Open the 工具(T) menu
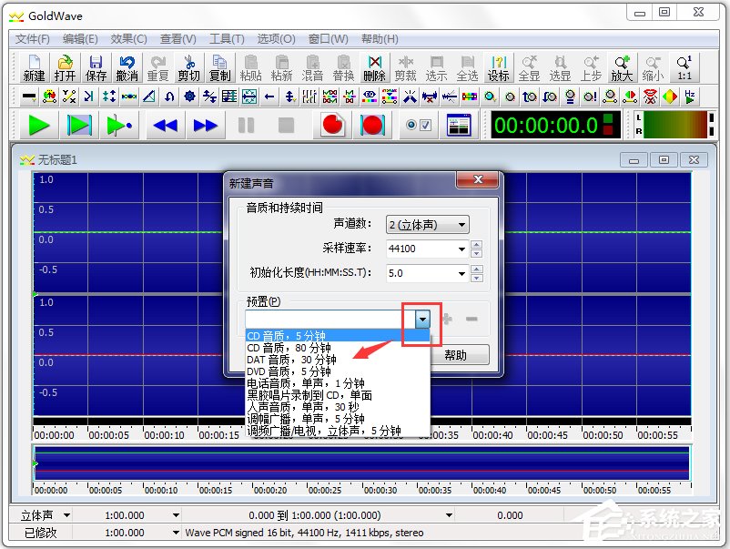The image size is (730, 549). (x=227, y=39)
